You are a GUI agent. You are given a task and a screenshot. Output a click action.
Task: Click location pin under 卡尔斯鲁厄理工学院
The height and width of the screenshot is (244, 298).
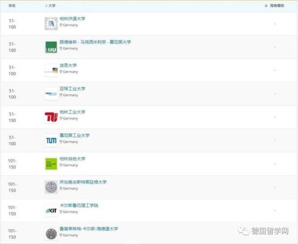(61, 212)
